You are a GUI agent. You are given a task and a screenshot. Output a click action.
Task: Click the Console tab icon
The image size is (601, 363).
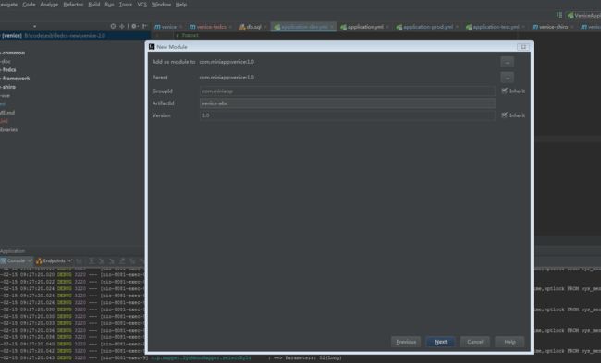coord(4,260)
